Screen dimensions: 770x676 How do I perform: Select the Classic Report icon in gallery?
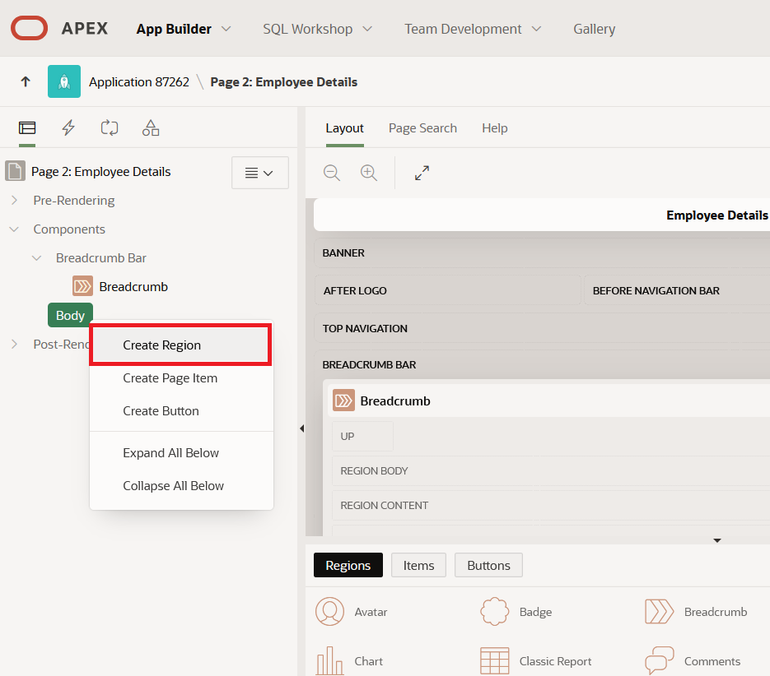point(494,661)
